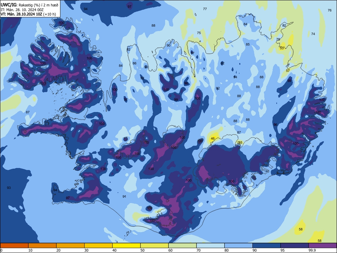Screen dimensions: 337x253
Task: Click the map value 96 in the east
Action: point(275,125)
